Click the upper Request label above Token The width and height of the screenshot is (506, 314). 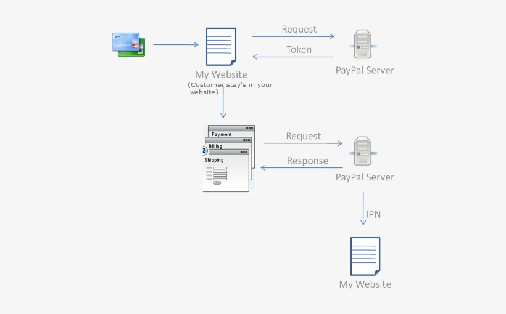click(299, 30)
